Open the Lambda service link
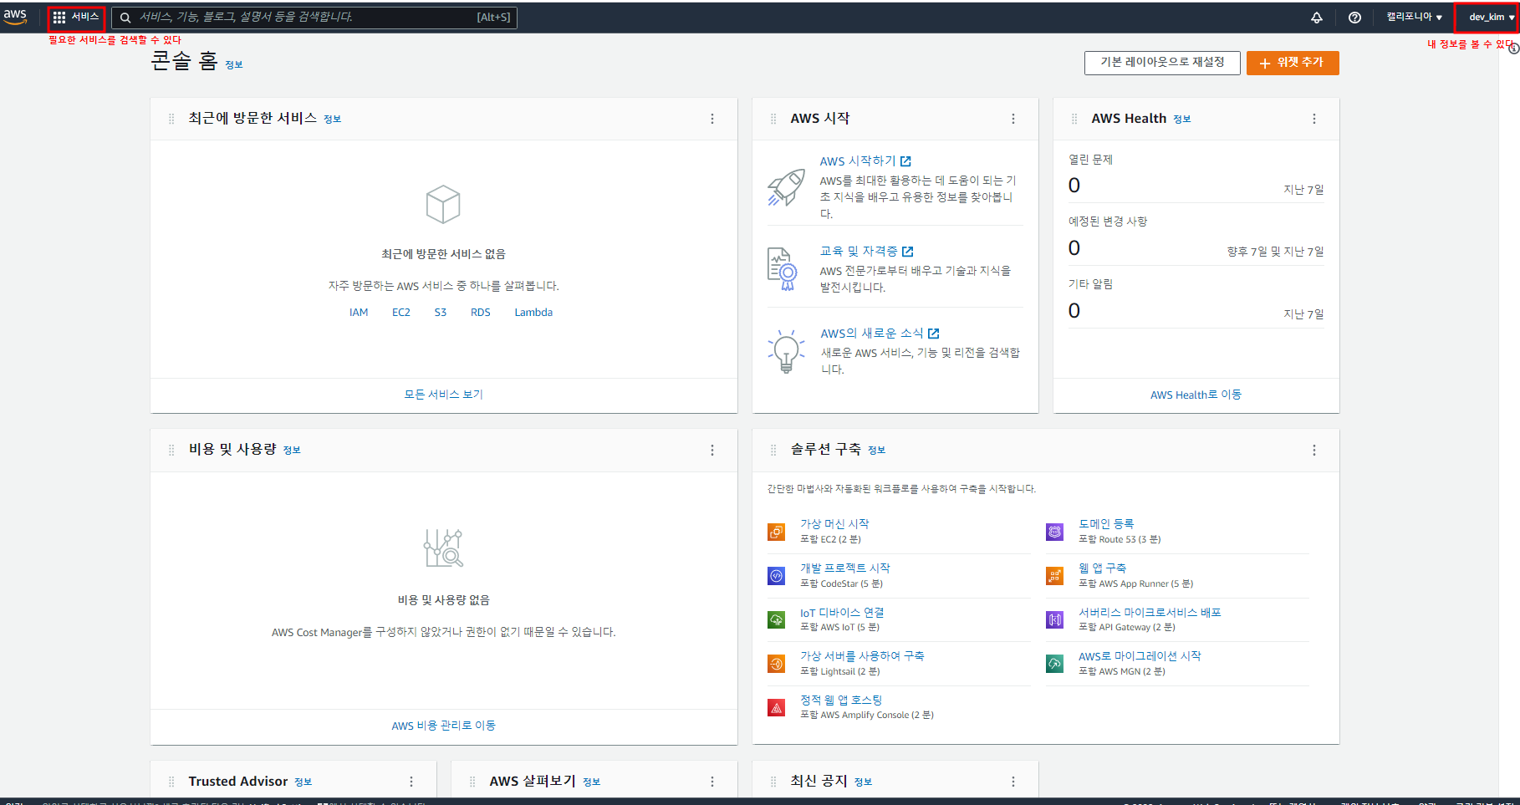Viewport: 1520px width, 805px height. click(533, 313)
